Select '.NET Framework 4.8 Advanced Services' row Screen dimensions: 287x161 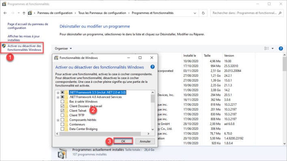(x=96, y=97)
